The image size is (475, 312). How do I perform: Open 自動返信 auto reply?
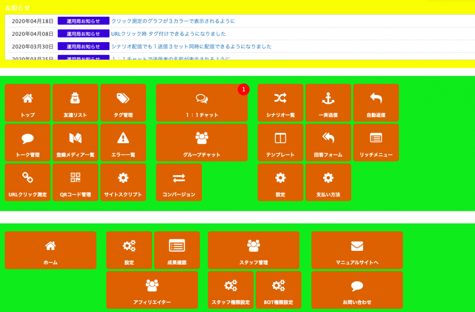tap(376, 103)
